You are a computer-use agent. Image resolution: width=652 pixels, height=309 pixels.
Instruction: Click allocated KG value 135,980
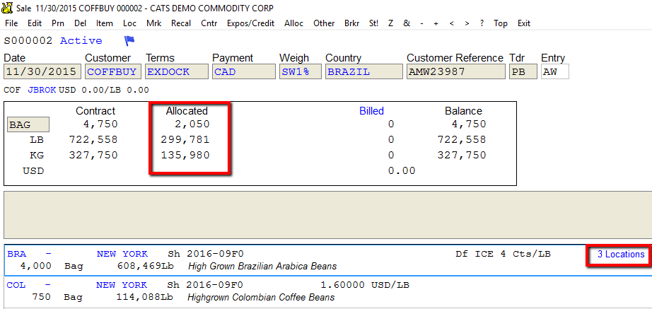point(185,155)
